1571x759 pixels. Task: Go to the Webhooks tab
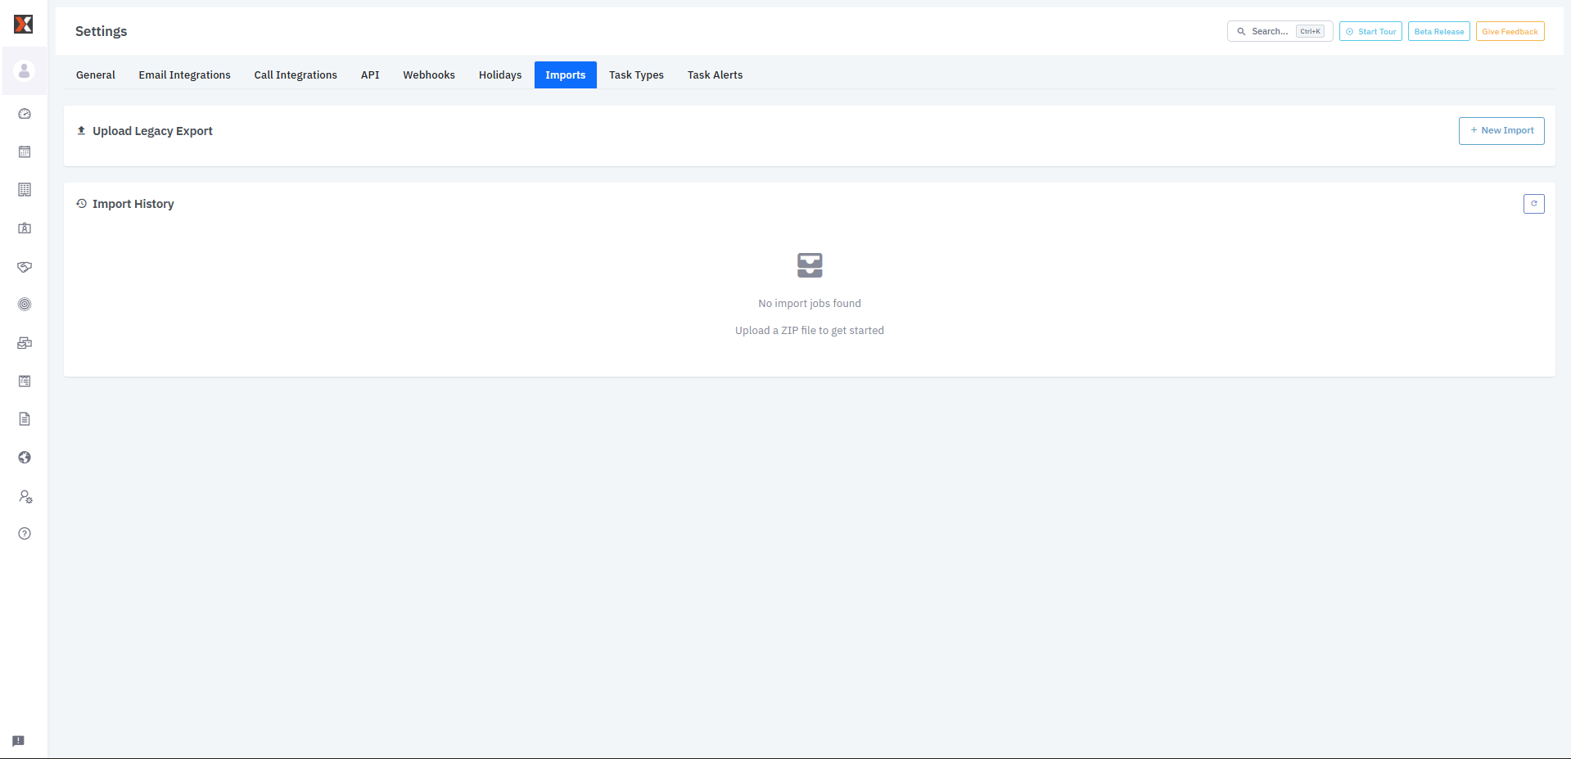[428, 75]
